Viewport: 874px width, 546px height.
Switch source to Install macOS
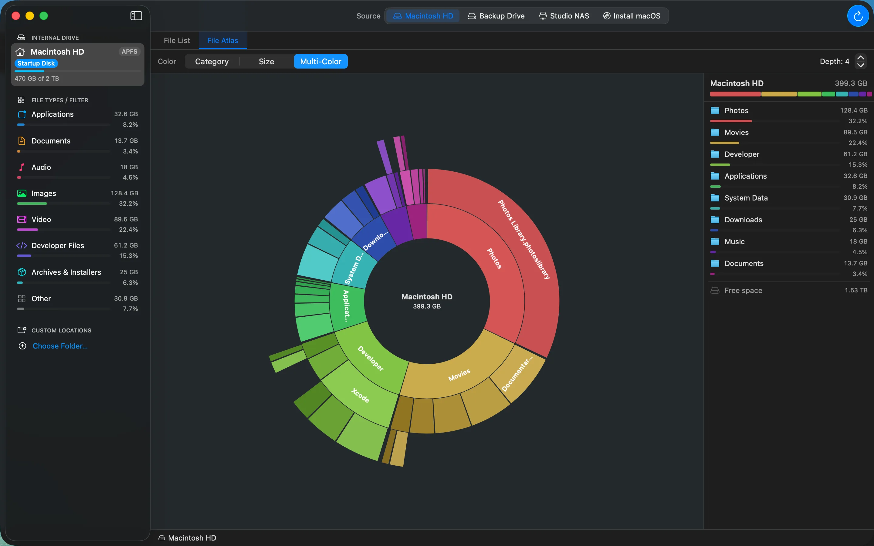point(632,16)
